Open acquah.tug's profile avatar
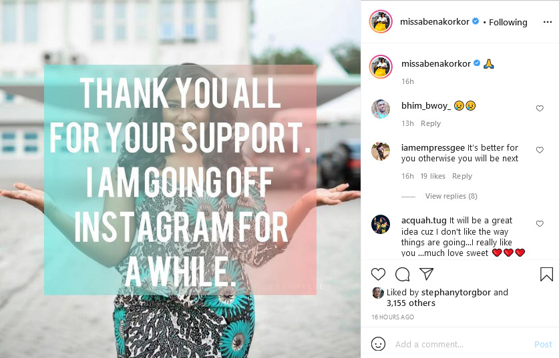Viewport: 559px width, 358px height. (x=381, y=224)
